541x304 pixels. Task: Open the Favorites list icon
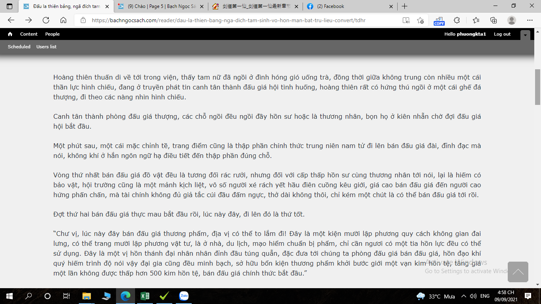pyautogui.click(x=476, y=20)
